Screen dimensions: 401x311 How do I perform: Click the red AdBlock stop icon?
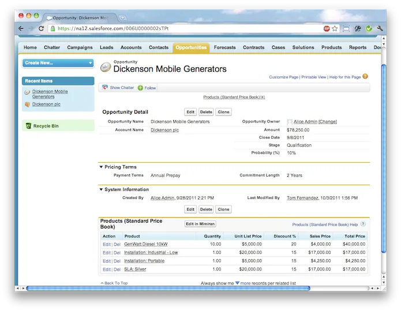click(327, 28)
